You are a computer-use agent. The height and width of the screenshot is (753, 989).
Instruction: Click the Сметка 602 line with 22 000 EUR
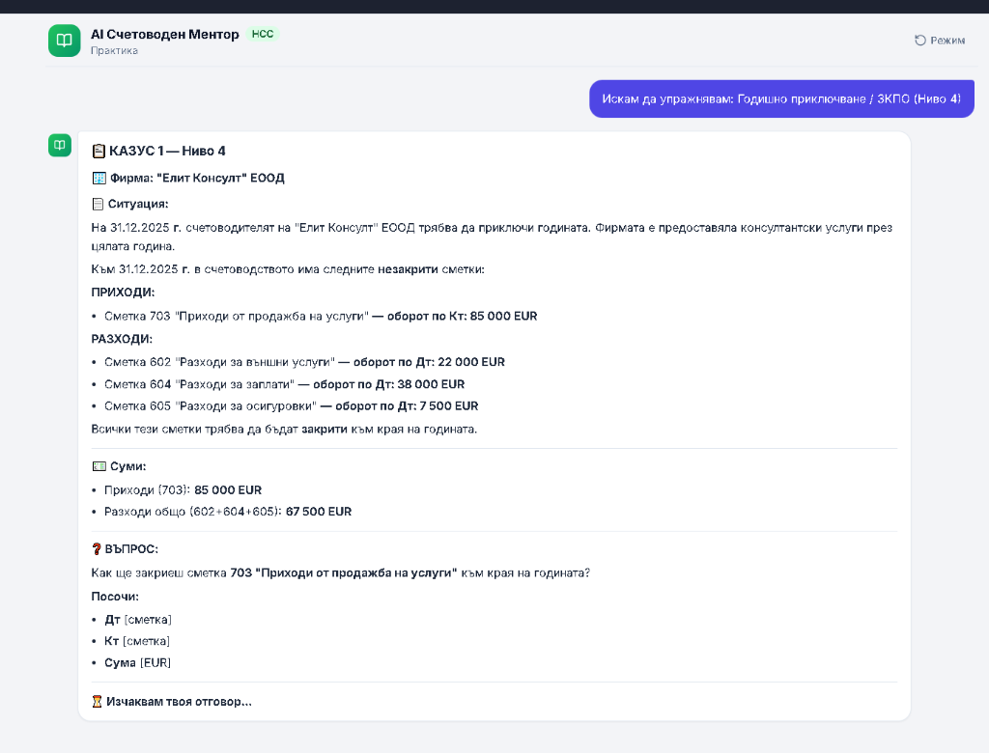304,362
